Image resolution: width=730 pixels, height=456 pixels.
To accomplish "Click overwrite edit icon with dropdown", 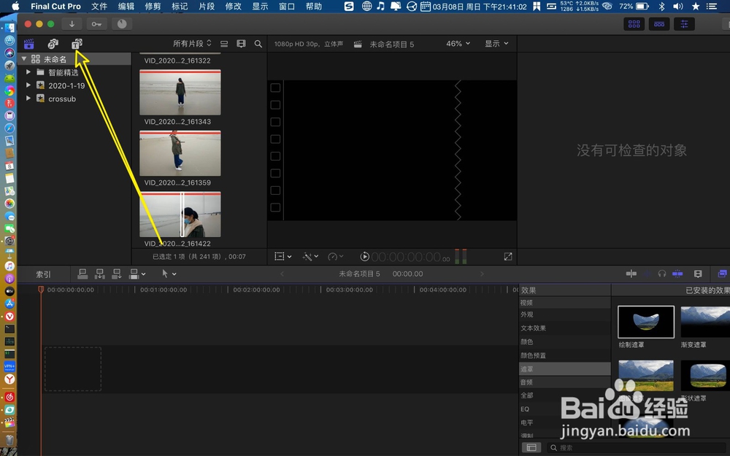I will tap(137, 274).
